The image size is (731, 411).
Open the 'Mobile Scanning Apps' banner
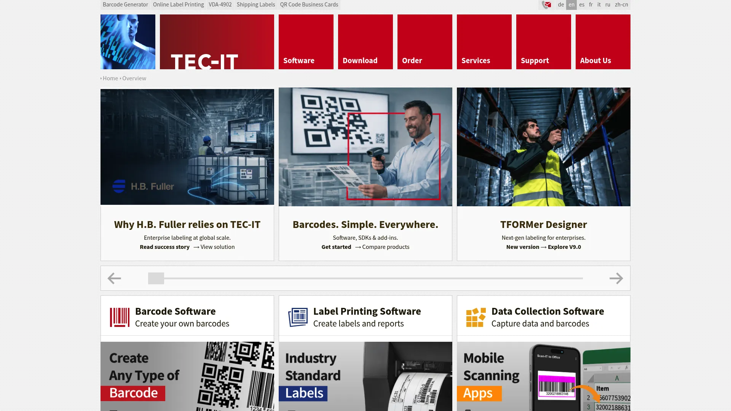pos(544,376)
